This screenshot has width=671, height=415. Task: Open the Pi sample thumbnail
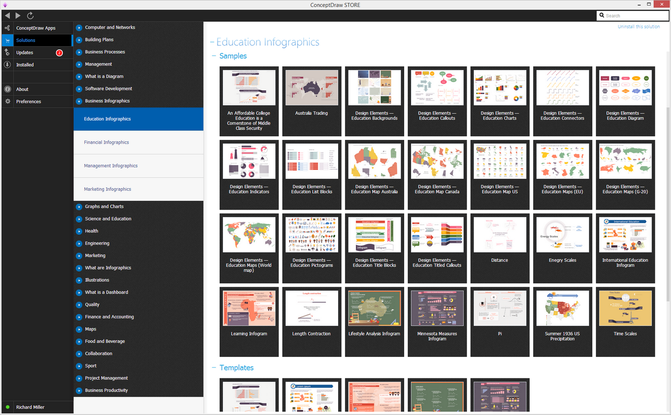tap(500, 322)
